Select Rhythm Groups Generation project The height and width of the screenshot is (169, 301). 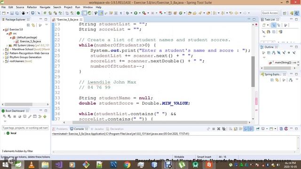pos(25,57)
